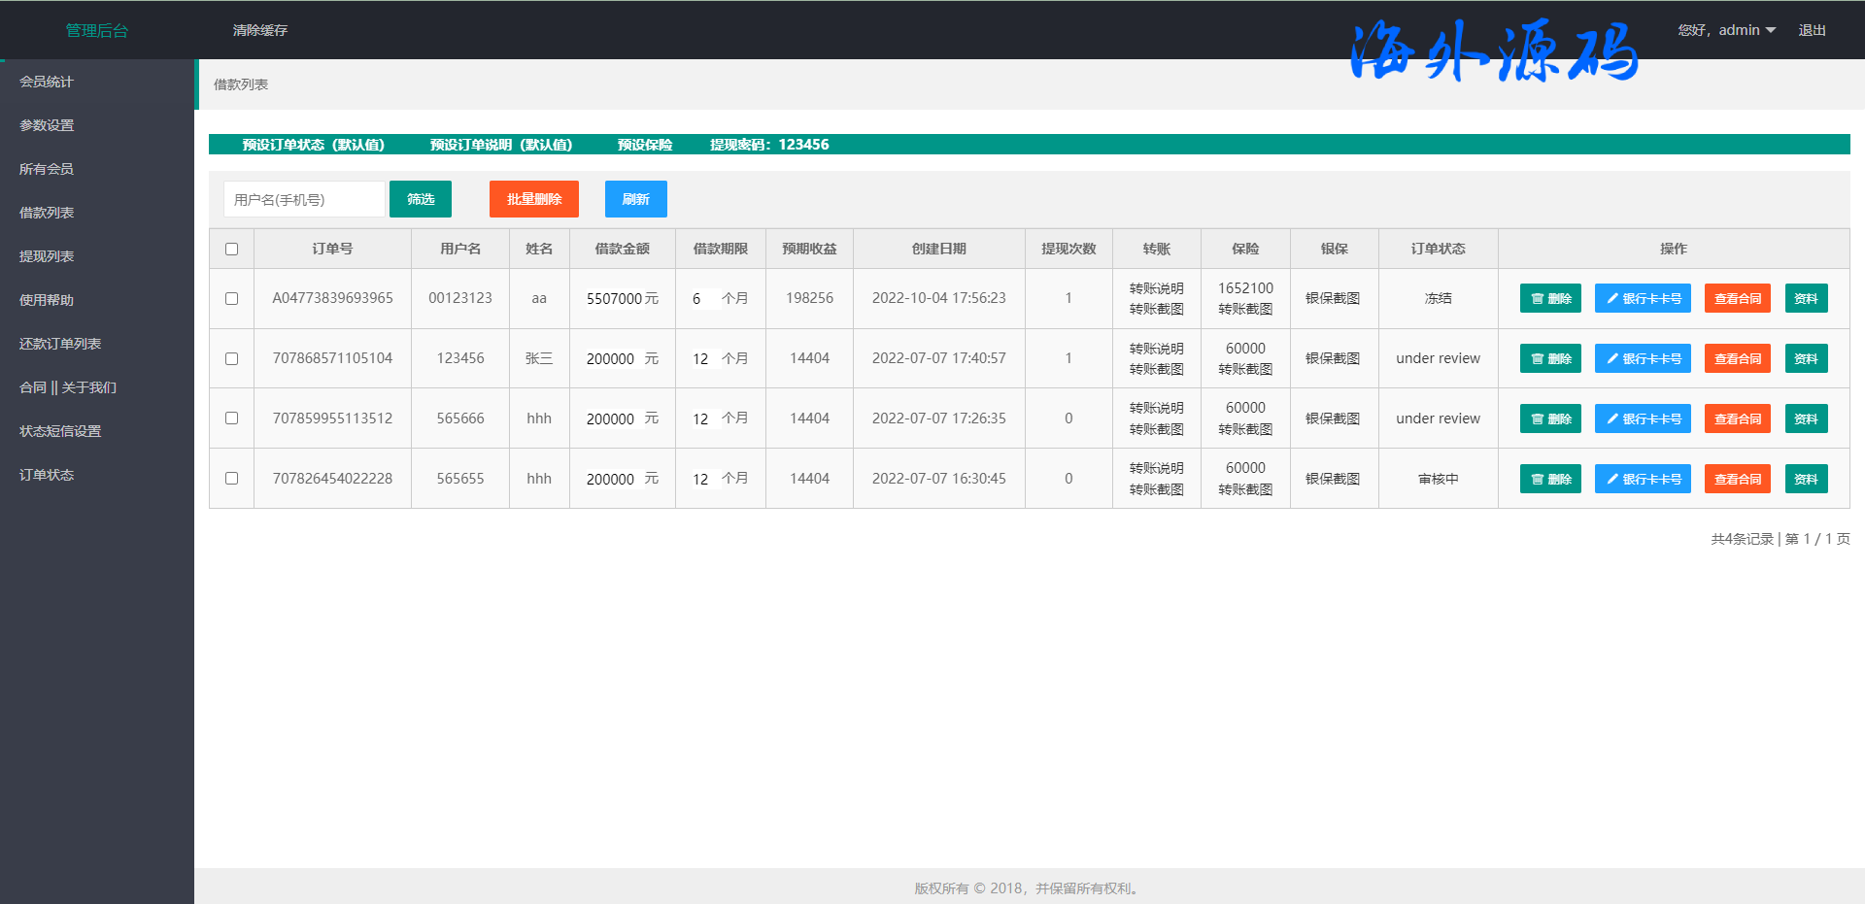Image resolution: width=1865 pixels, height=904 pixels.
Task: Open 提现列表 in the sidebar
Action: click(x=47, y=256)
